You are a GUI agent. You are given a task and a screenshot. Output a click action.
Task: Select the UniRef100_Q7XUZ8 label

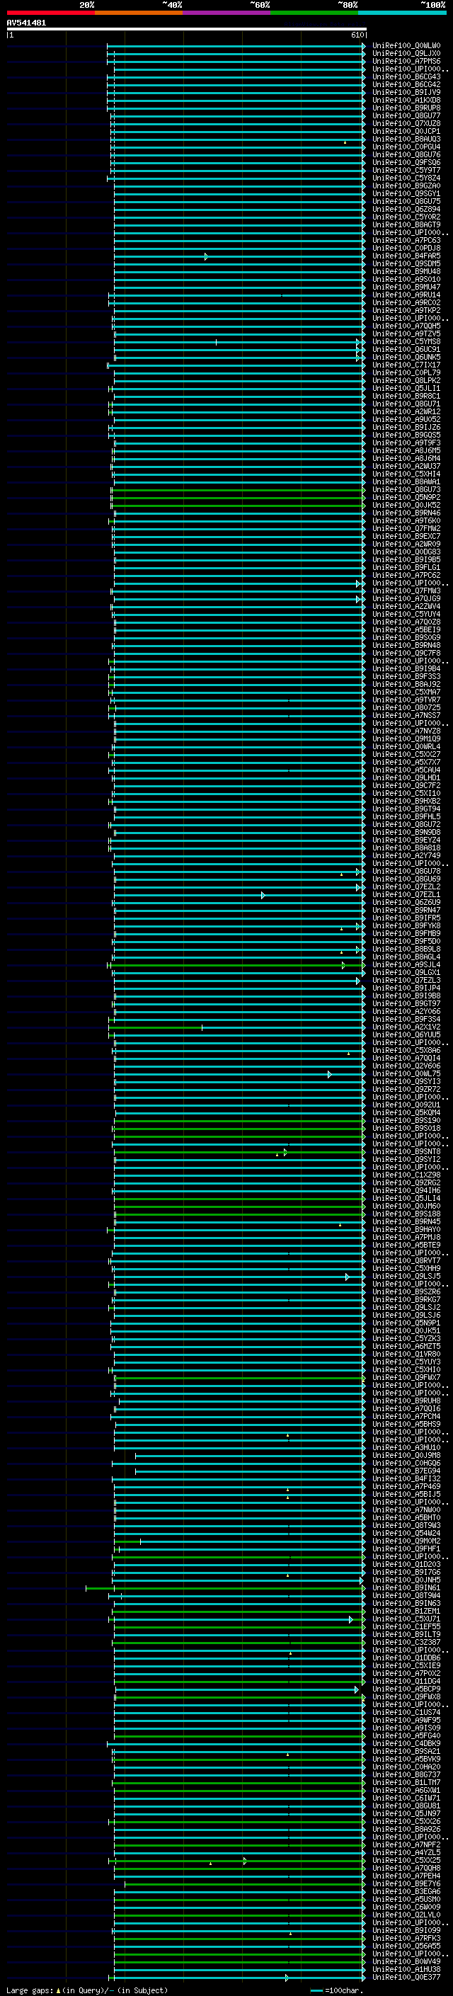pos(406,124)
